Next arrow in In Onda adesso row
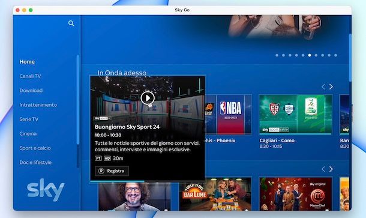The image size is (366, 218). (331, 87)
